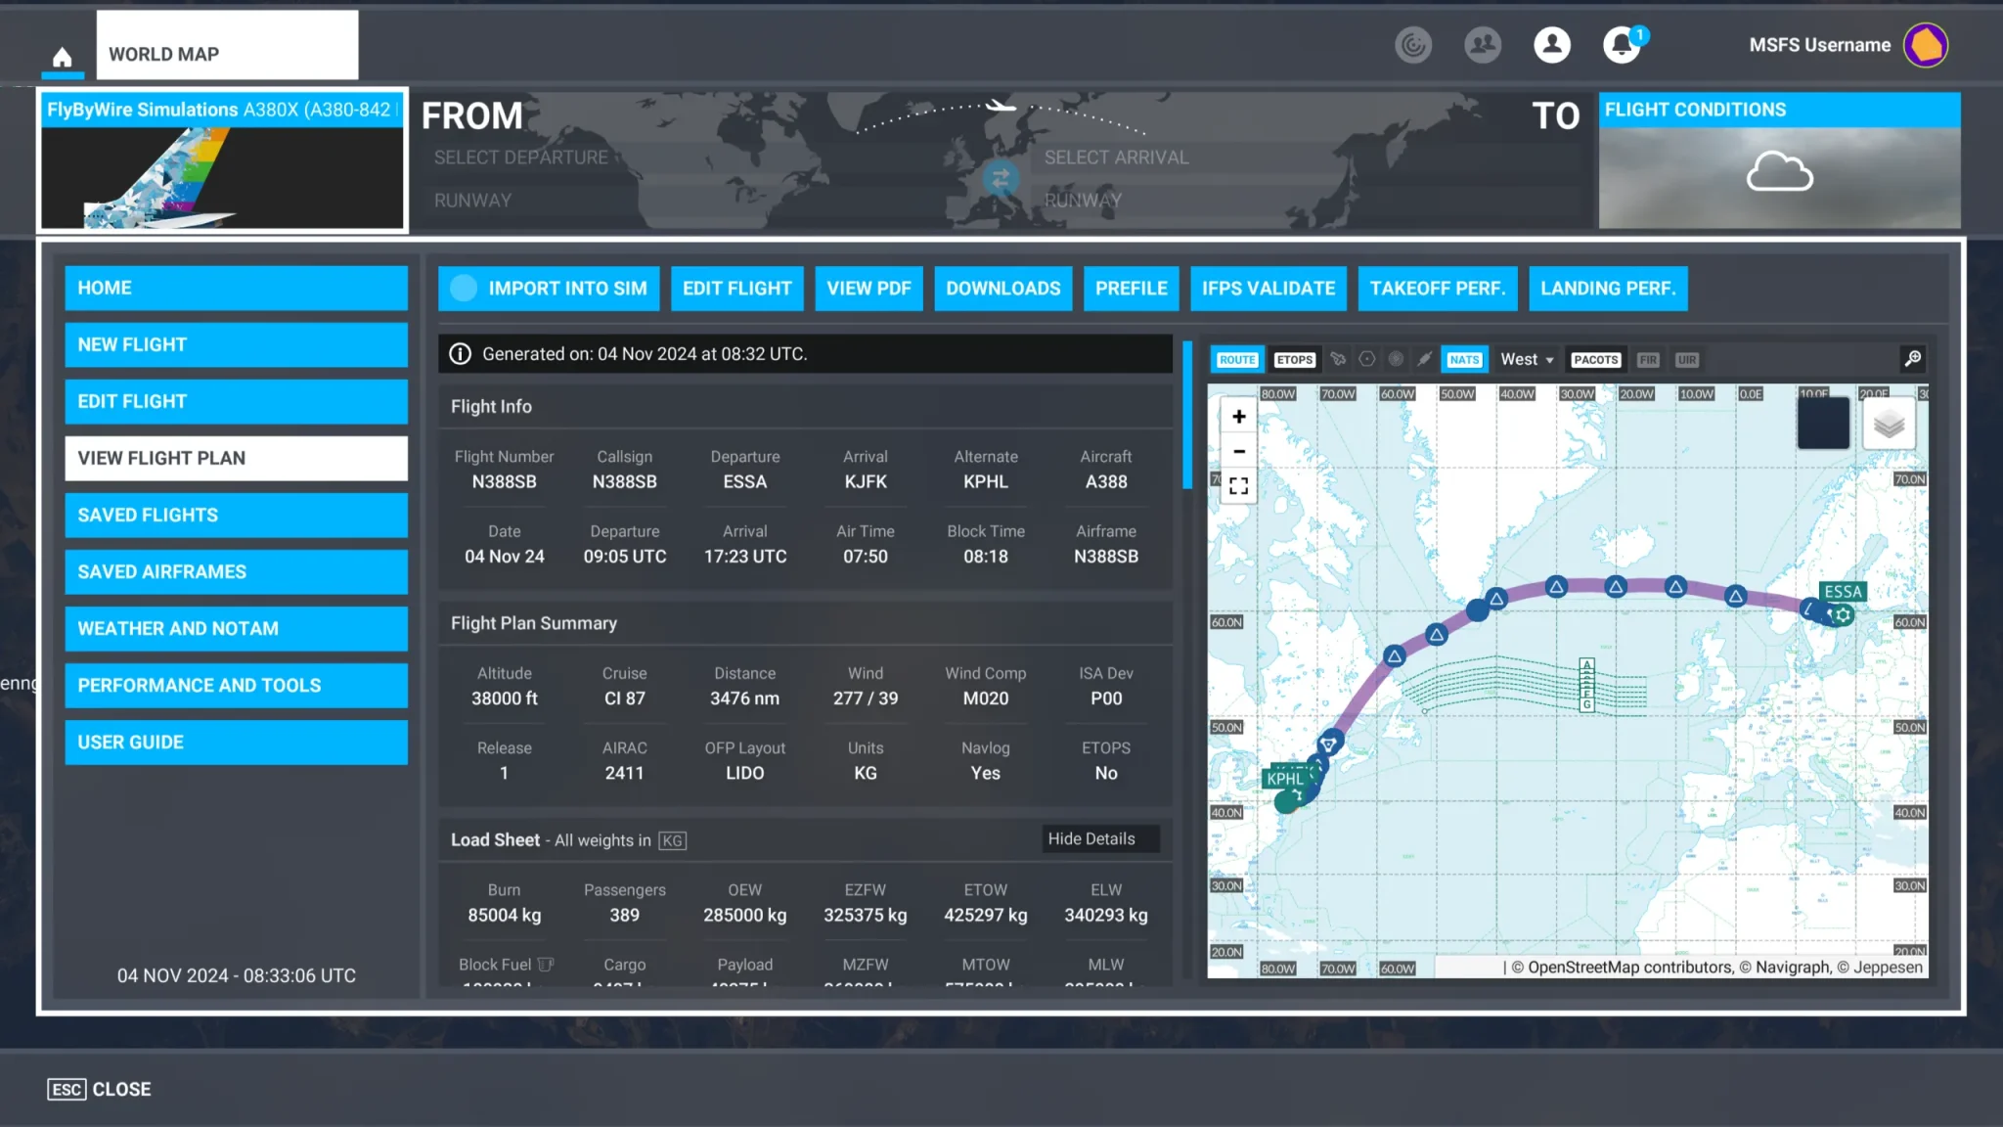Open TAKEOFF PERF. calculator
This screenshot has width=2003, height=1127.
pos(1438,288)
